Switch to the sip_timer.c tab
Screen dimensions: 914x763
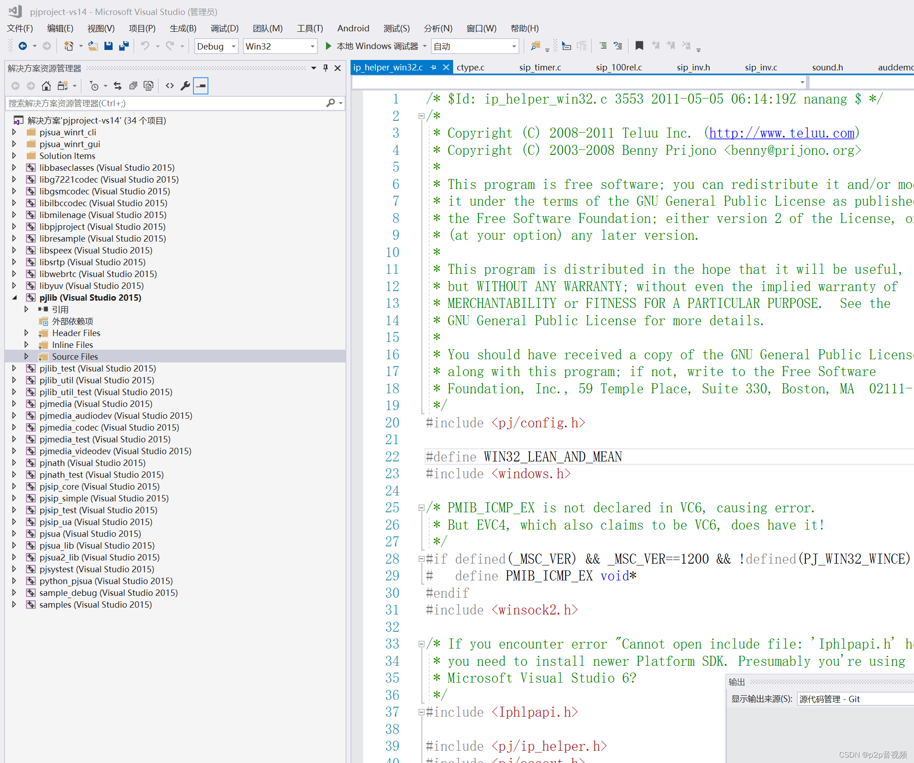point(540,67)
